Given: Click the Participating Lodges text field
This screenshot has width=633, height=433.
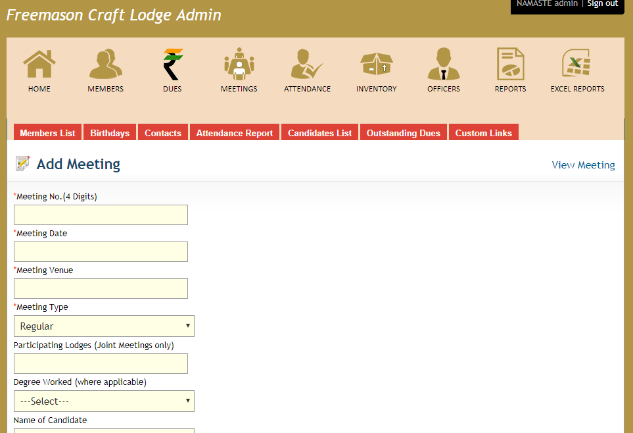Looking at the screenshot, I should click(x=101, y=364).
